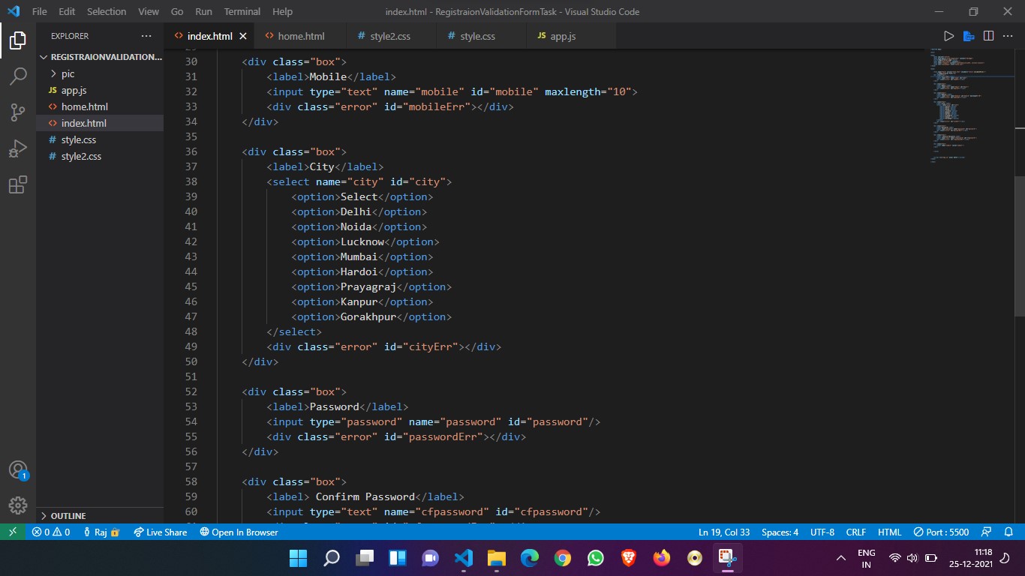
Task: Open the notifications bell
Action: click(1008, 532)
